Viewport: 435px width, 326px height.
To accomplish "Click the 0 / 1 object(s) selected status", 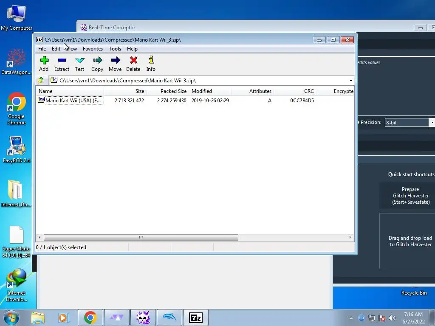I will [x=61, y=247].
